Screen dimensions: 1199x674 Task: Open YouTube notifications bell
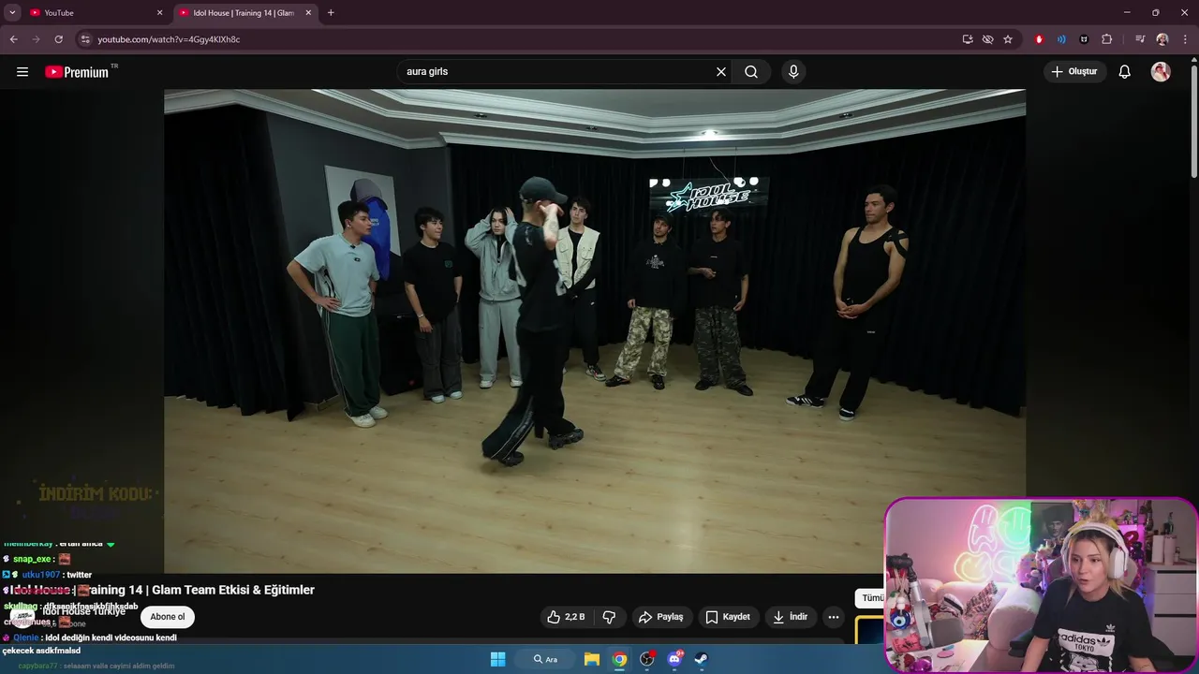[1125, 72]
